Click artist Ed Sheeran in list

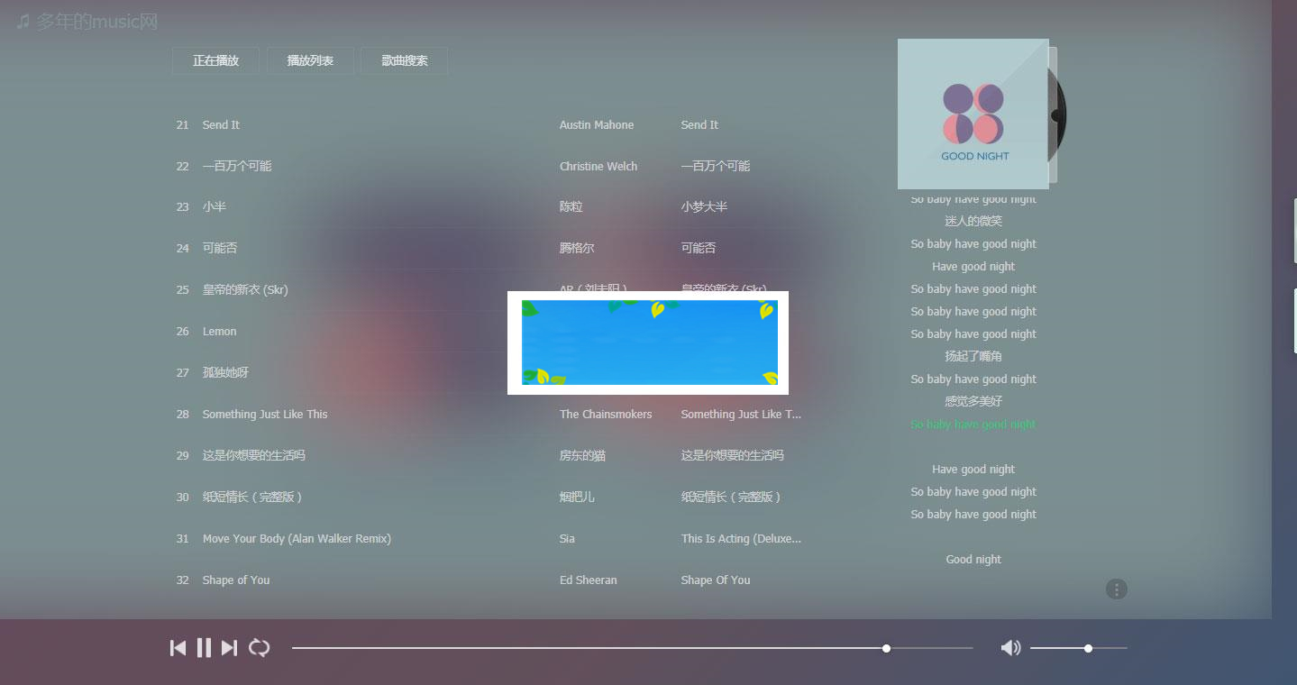pyautogui.click(x=588, y=580)
